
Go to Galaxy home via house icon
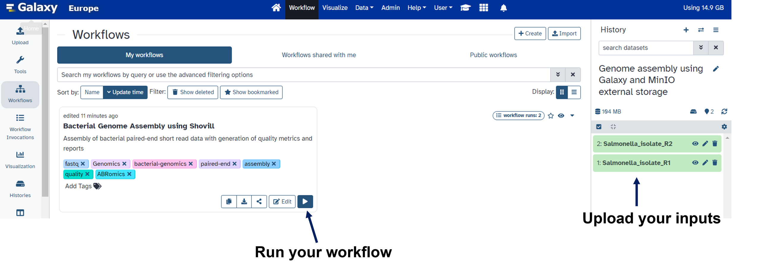pos(276,8)
